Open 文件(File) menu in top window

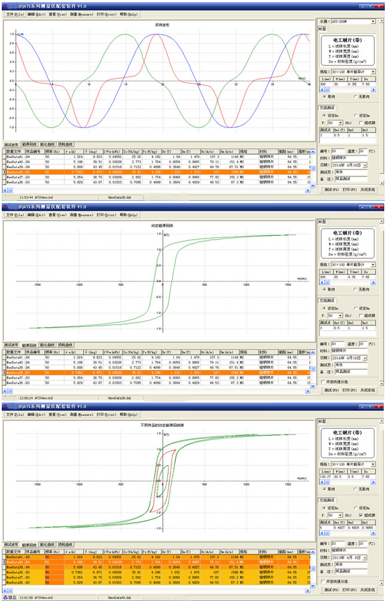[x=15, y=14]
